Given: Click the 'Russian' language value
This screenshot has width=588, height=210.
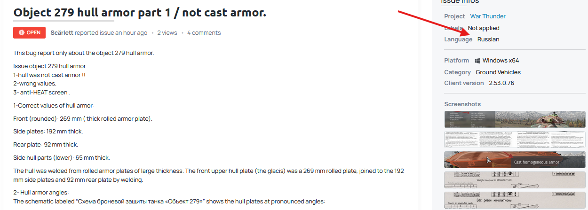Looking at the screenshot, I should pos(488,39).
